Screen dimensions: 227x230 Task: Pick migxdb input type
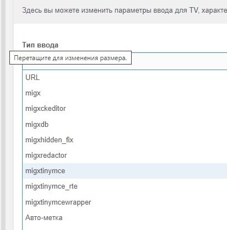(125, 124)
